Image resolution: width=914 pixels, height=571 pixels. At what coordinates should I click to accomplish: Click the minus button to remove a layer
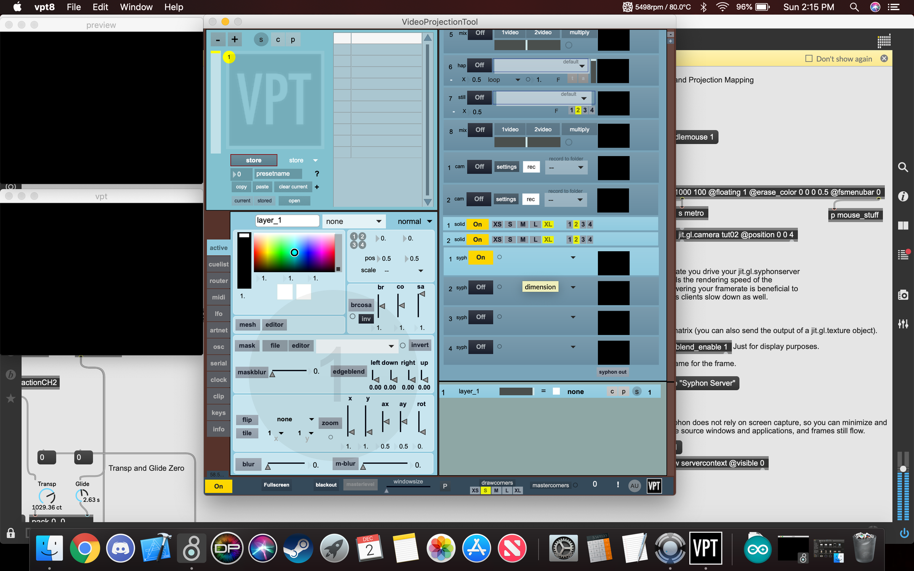[218, 40]
